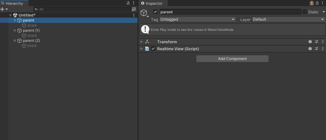
Task: Lock the Inspector panel
Action: [x=317, y=3]
